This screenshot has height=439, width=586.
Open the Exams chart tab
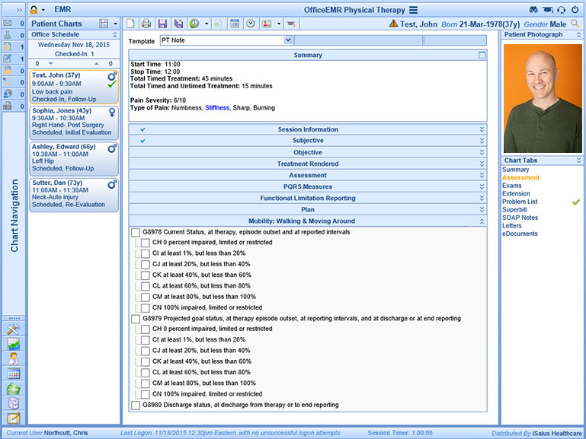(x=511, y=186)
